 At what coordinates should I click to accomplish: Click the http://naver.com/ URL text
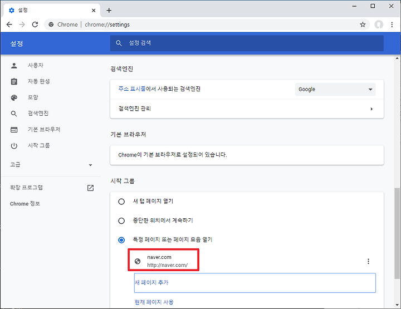pos(168,265)
